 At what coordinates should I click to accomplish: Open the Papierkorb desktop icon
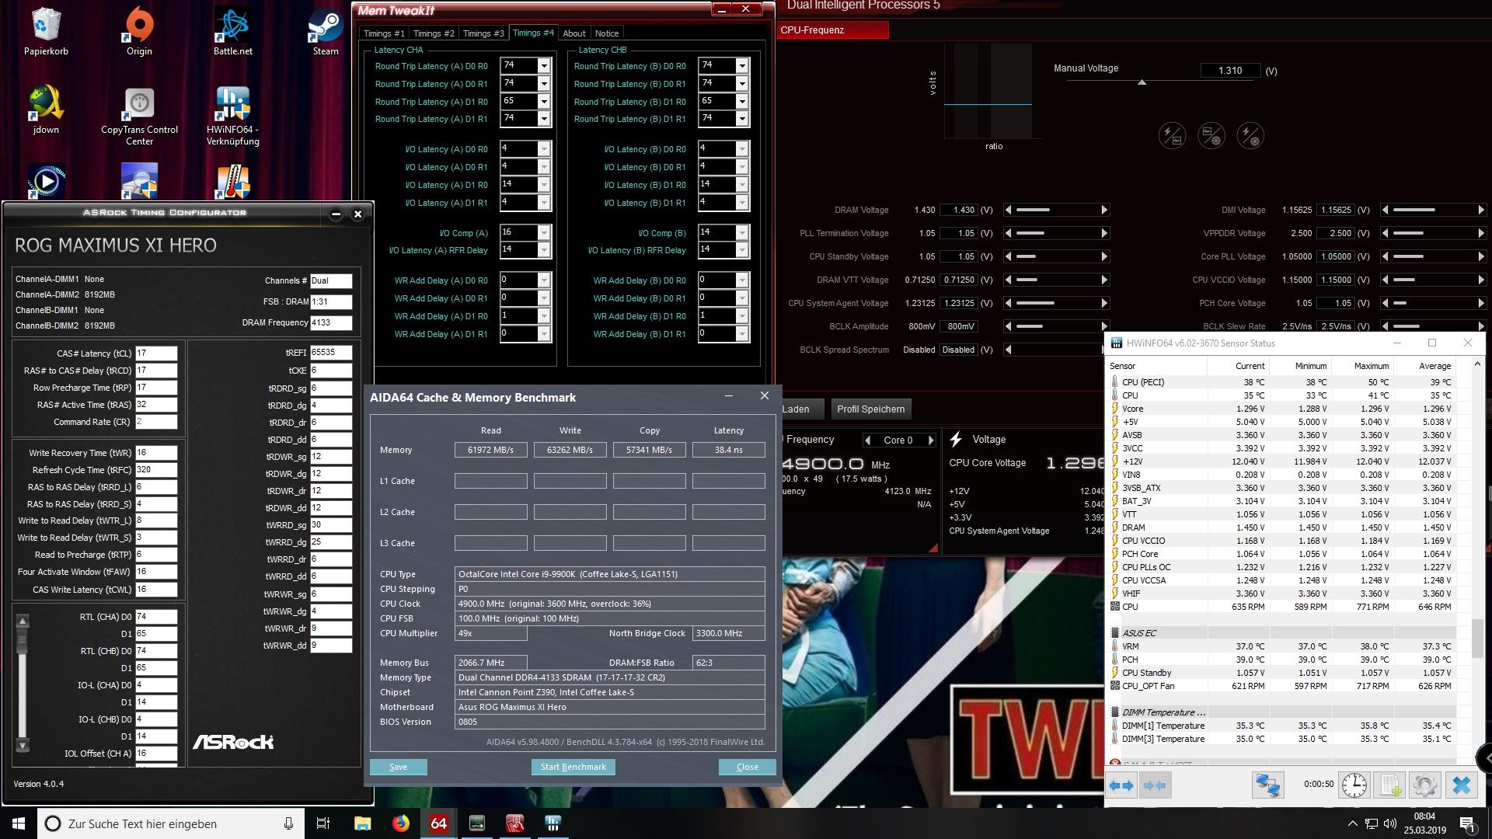pos(46,31)
